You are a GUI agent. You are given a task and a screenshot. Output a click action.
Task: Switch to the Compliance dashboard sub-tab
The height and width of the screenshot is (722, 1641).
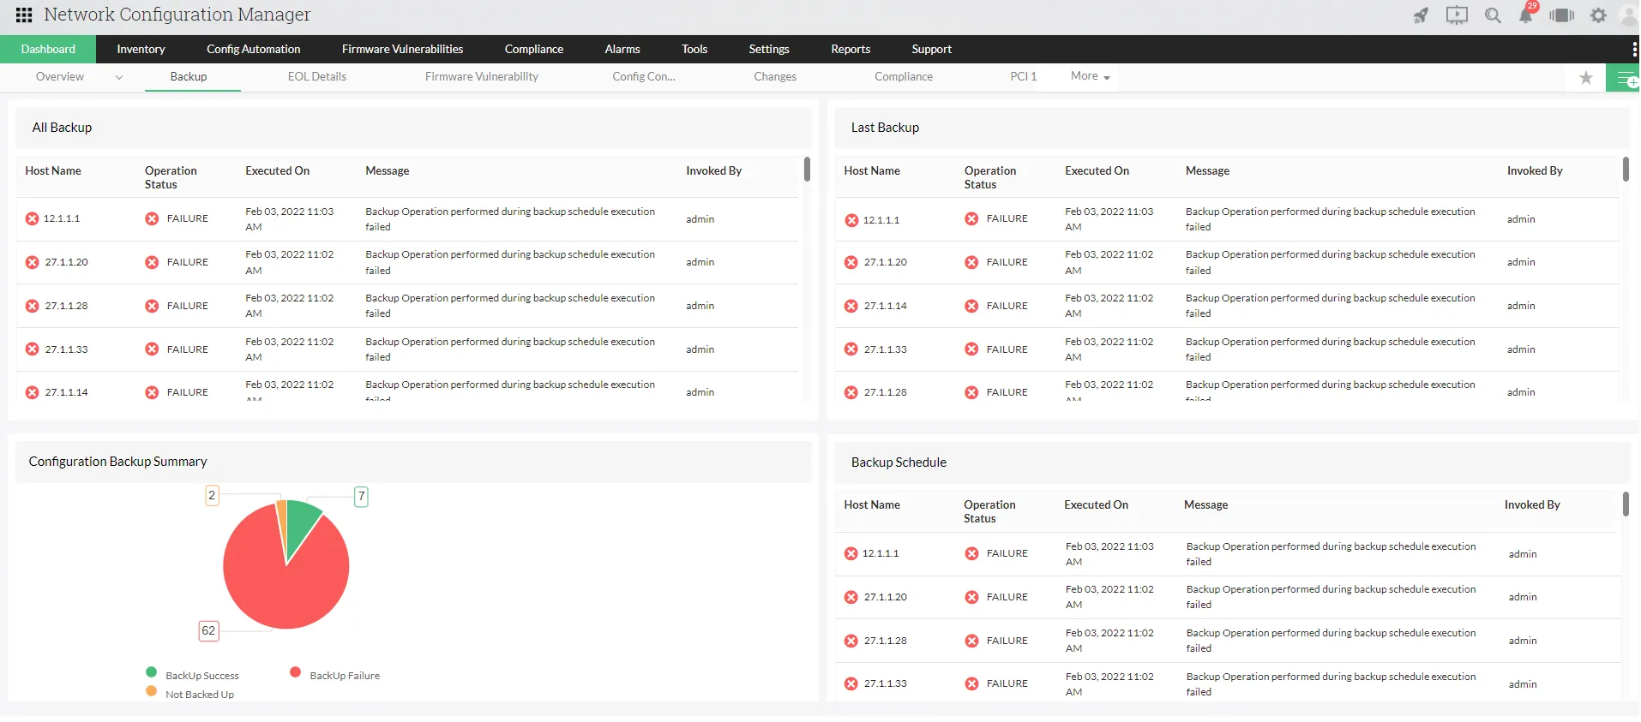[904, 77]
